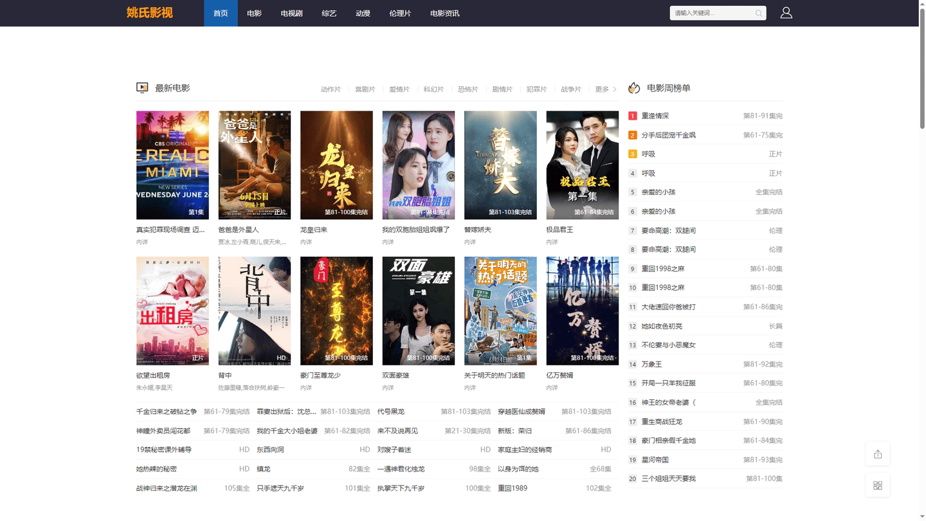
Task: Open 重逢情深 ranked first
Action: [x=655, y=116]
